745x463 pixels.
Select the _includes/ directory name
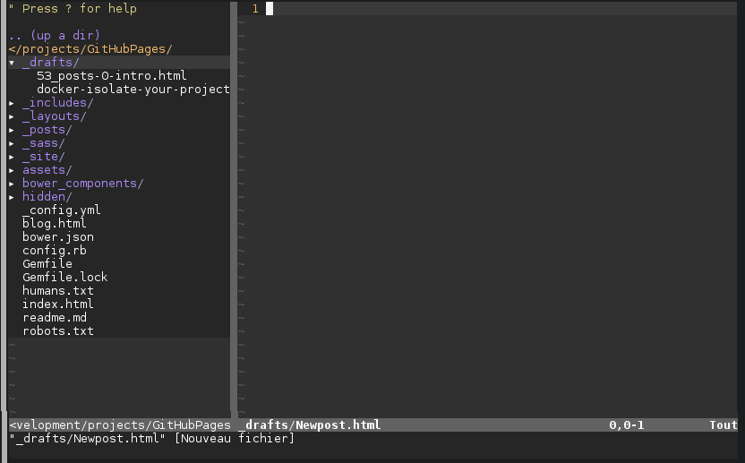[58, 103]
